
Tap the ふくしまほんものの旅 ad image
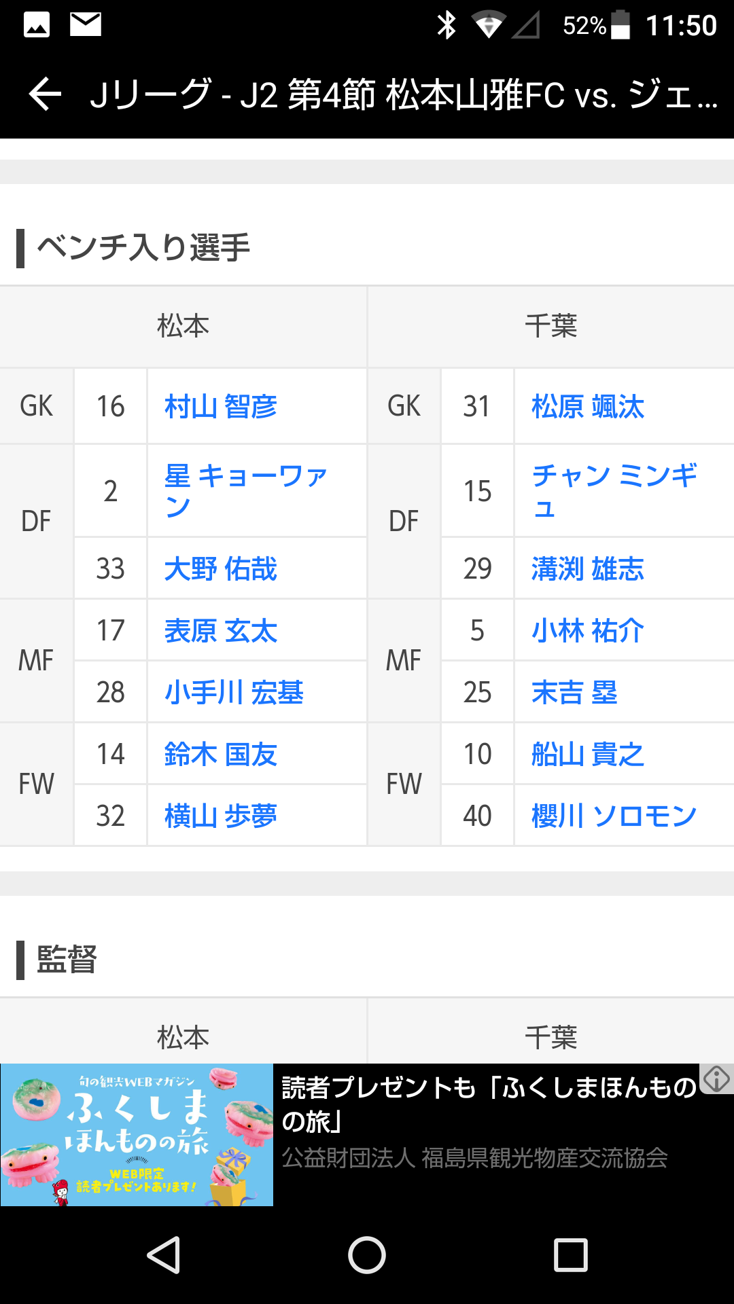click(x=137, y=1135)
